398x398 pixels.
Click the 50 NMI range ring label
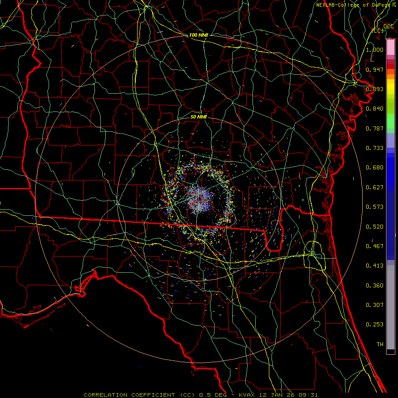coord(199,117)
